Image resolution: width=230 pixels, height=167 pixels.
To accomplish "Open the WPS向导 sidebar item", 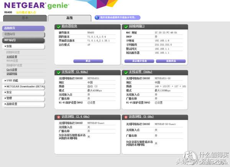I will pyautogui.click(x=23, y=40).
